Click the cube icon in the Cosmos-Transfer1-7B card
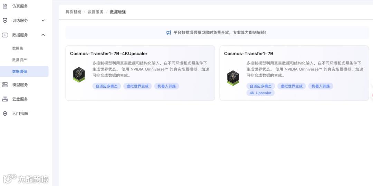373x186 pixels. [x=233, y=78]
